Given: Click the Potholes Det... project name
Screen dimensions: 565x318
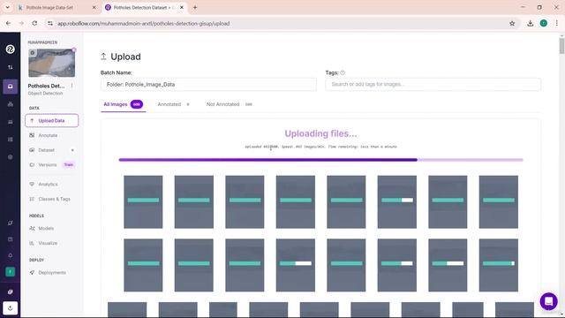Looking at the screenshot, I should pos(46,86).
